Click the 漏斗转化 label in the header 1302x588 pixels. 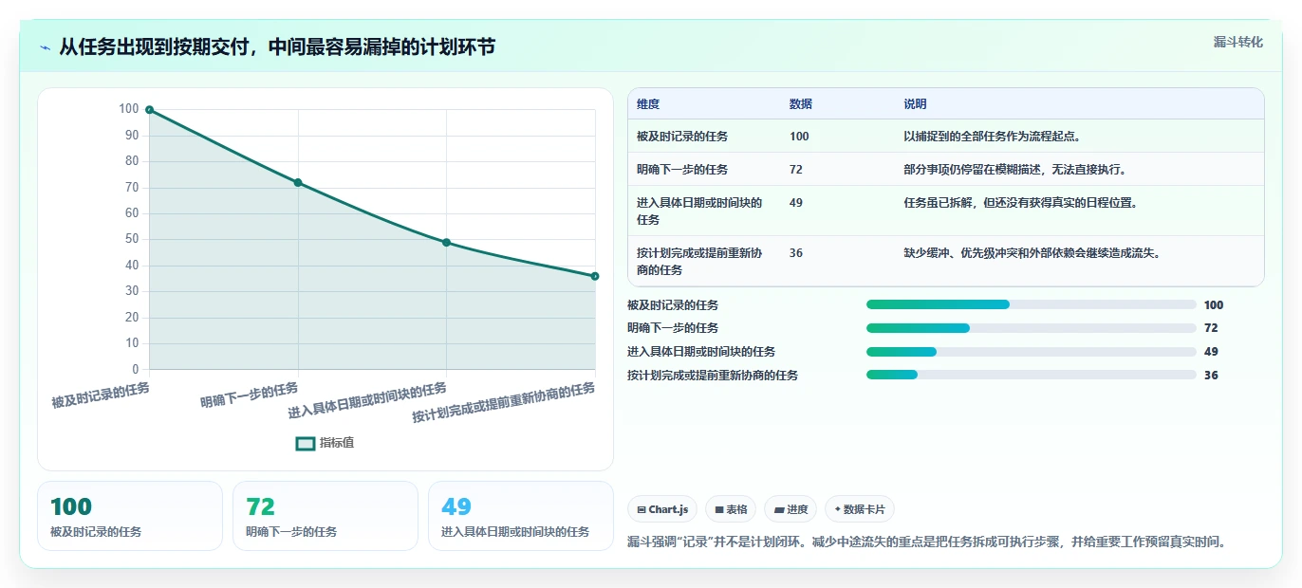(1238, 42)
